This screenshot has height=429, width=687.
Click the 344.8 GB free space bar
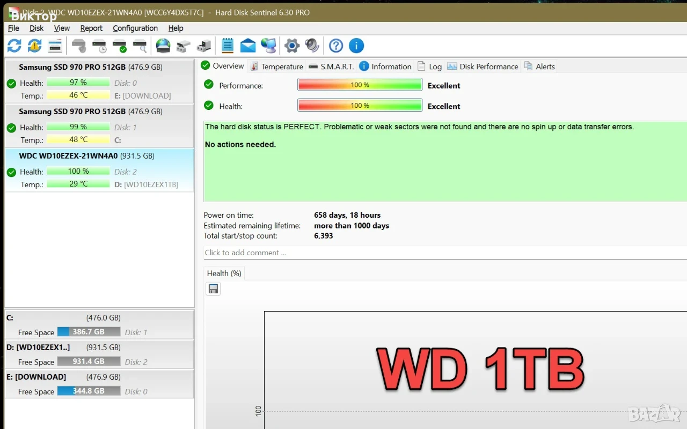click(89, 391)
